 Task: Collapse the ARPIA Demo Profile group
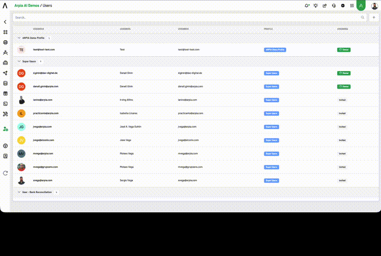point(19,38)
